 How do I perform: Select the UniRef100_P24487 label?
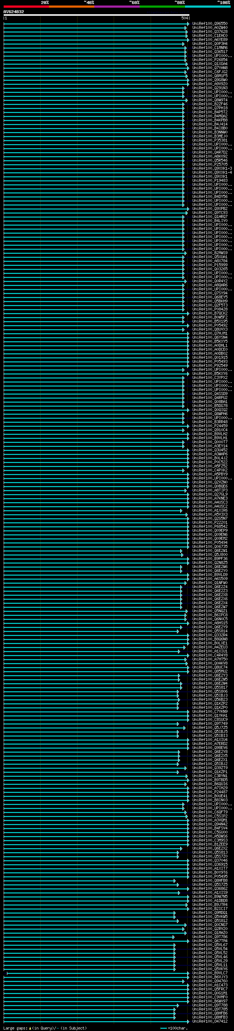click(x=210, y=792)
